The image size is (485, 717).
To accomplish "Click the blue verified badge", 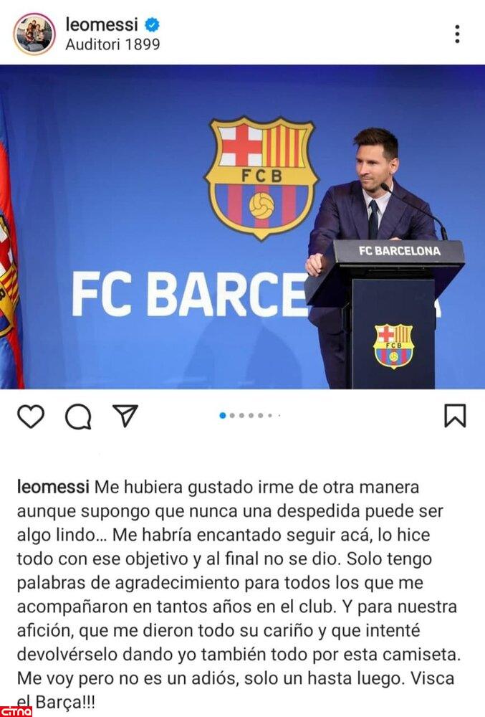I will tap(152, 25).
